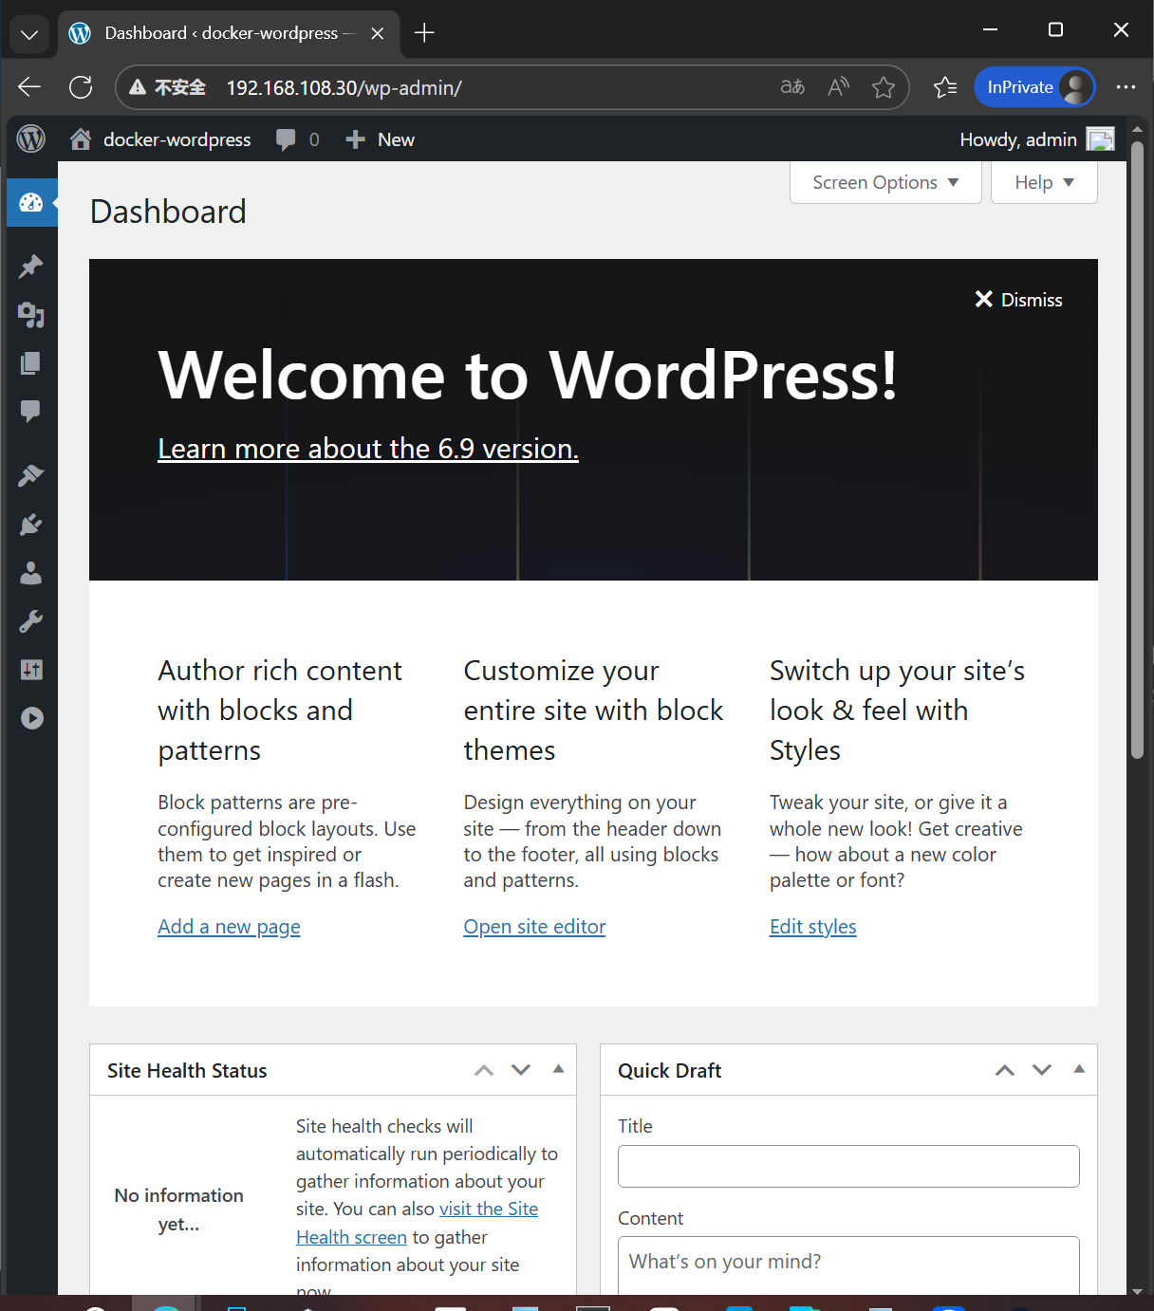Open the Tools wrench icon
This screenshot has height=1311, width=1154.
click(x=31, y=621)
